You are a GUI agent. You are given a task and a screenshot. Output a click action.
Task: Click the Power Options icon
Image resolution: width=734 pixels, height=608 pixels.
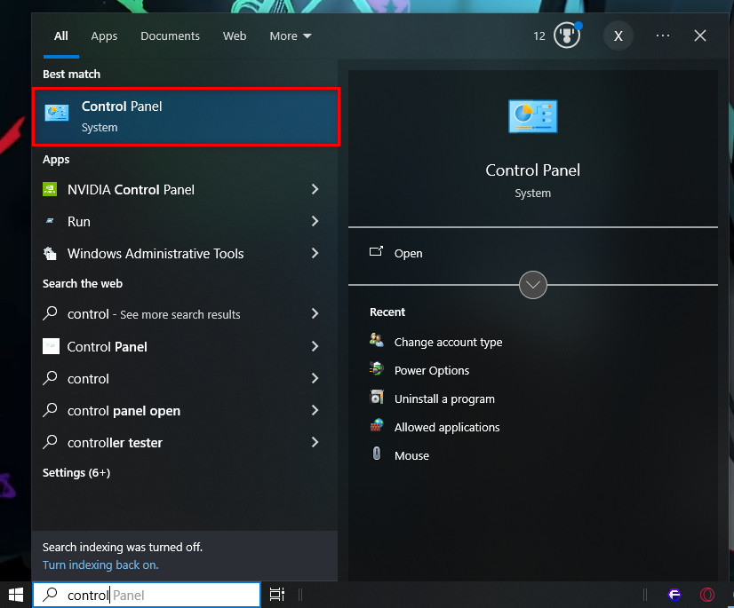click(377, 369)
